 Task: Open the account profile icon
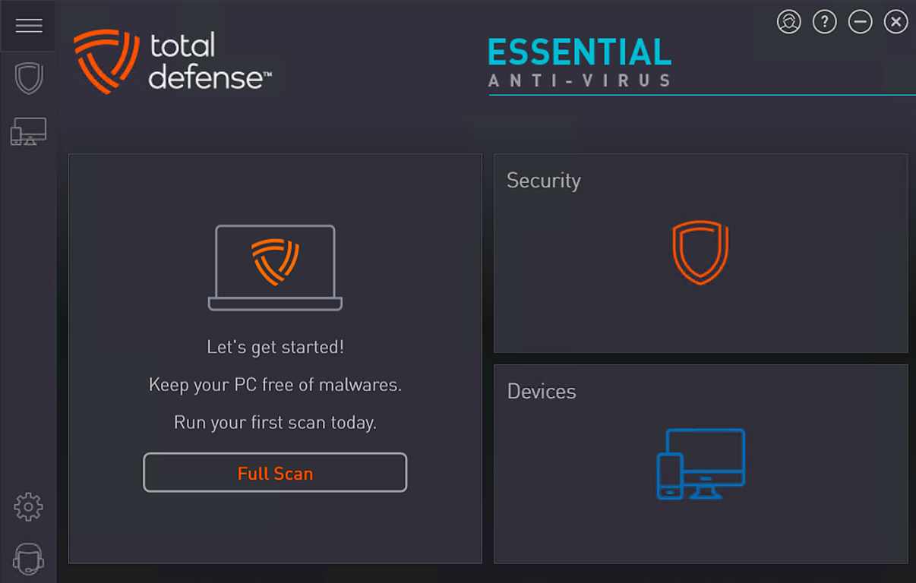coord(788,21)
